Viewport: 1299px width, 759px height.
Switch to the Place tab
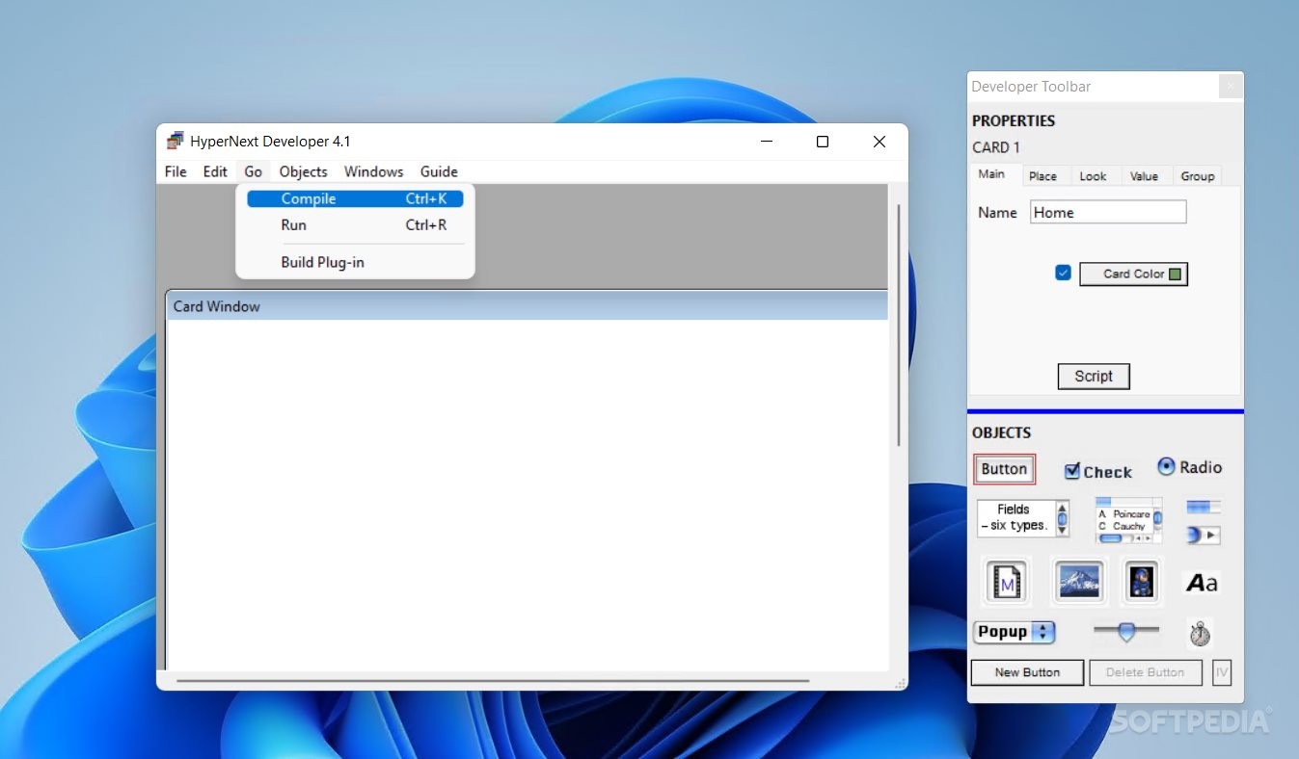pyautogui.click(x=1042, y=176)
